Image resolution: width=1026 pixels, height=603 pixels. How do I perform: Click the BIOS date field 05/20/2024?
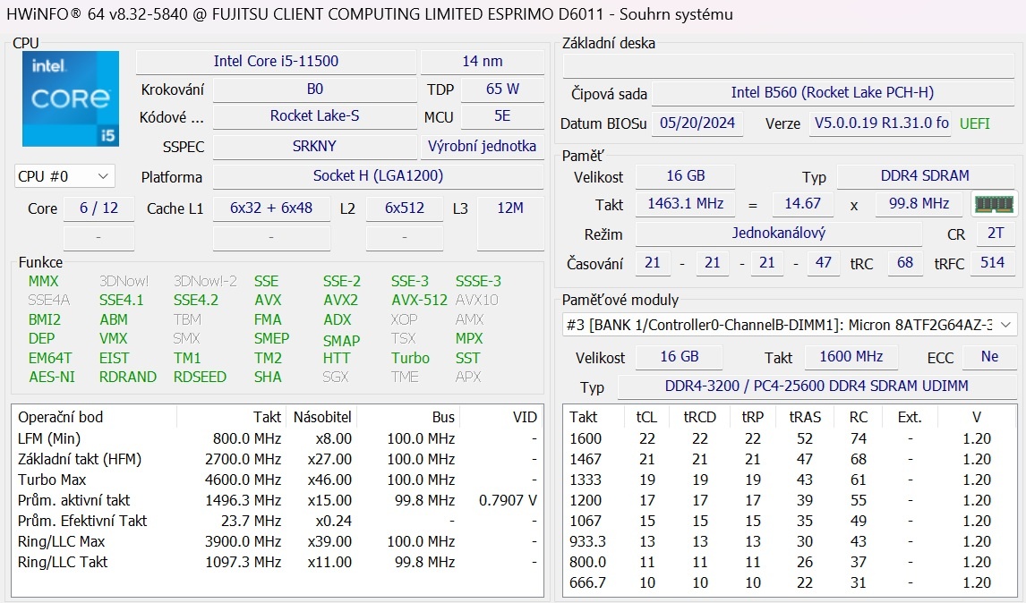tap(697, 123)
